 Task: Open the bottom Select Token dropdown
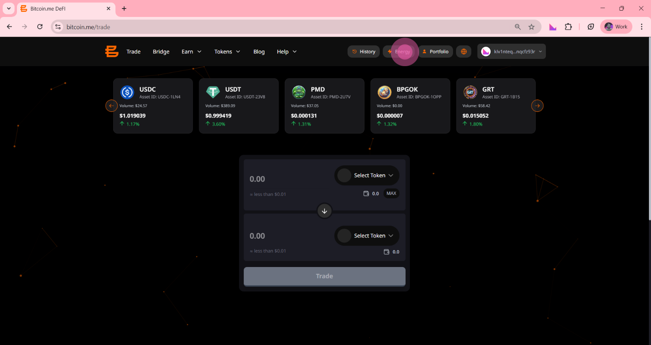(367, 236)
